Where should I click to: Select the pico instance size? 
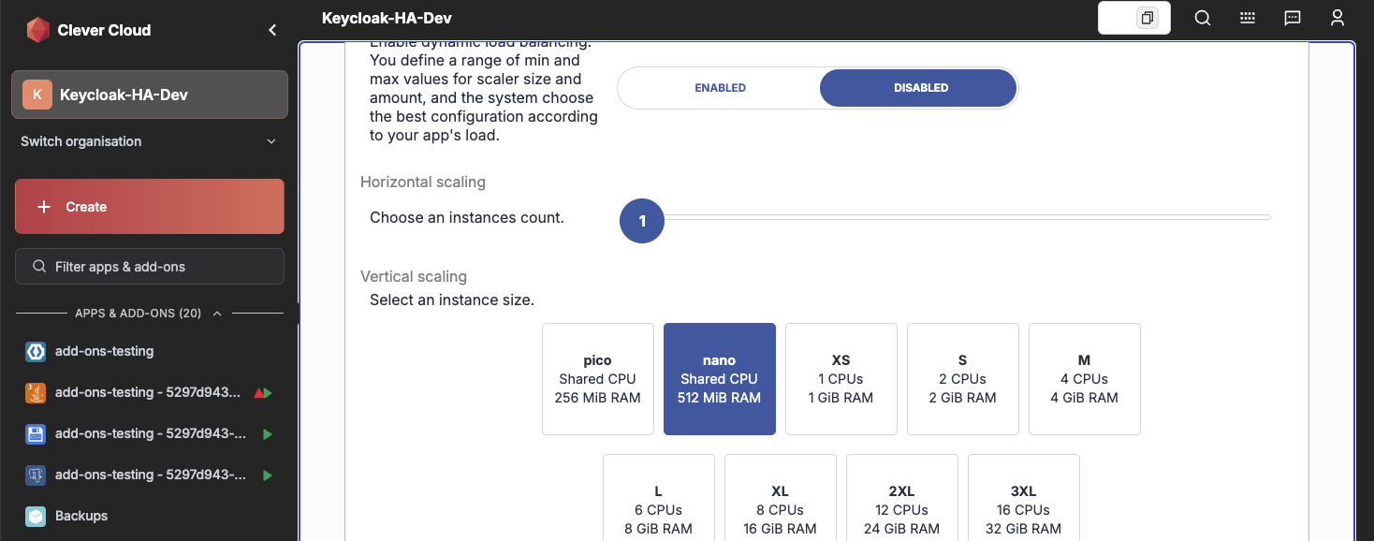coord(598,379)
